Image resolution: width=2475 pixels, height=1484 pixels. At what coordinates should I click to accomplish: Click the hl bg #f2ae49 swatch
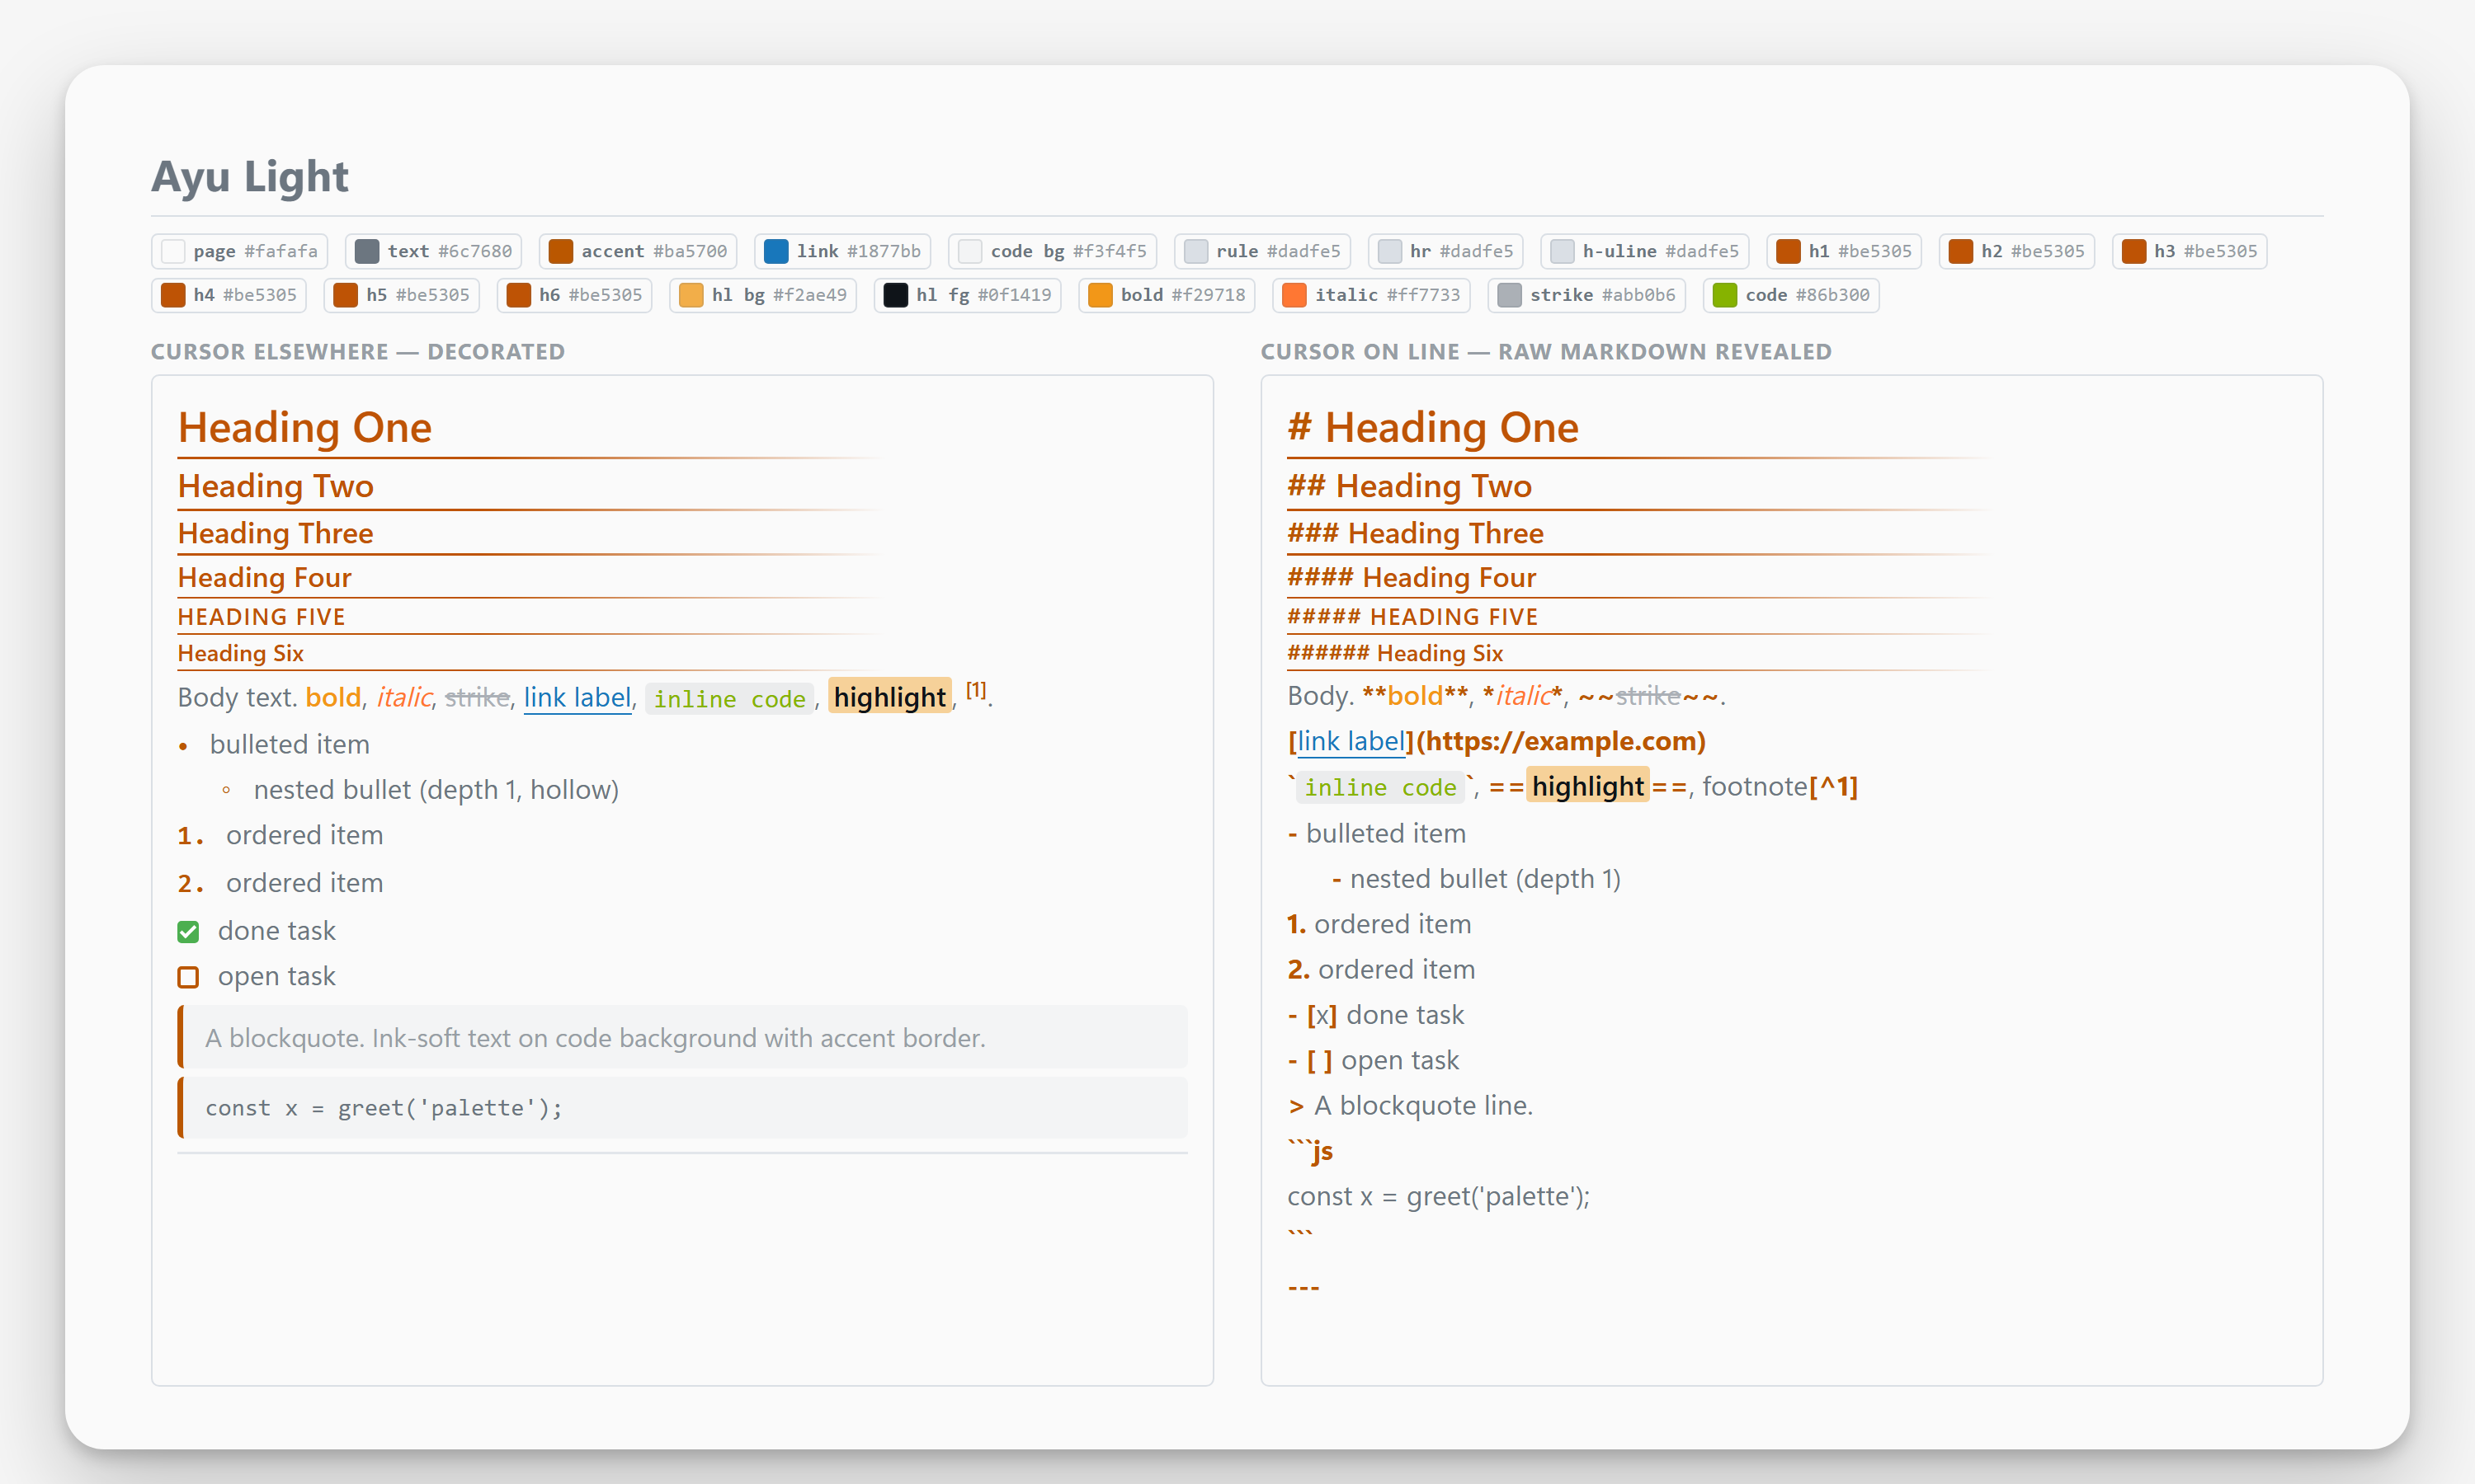click(762, 295)
